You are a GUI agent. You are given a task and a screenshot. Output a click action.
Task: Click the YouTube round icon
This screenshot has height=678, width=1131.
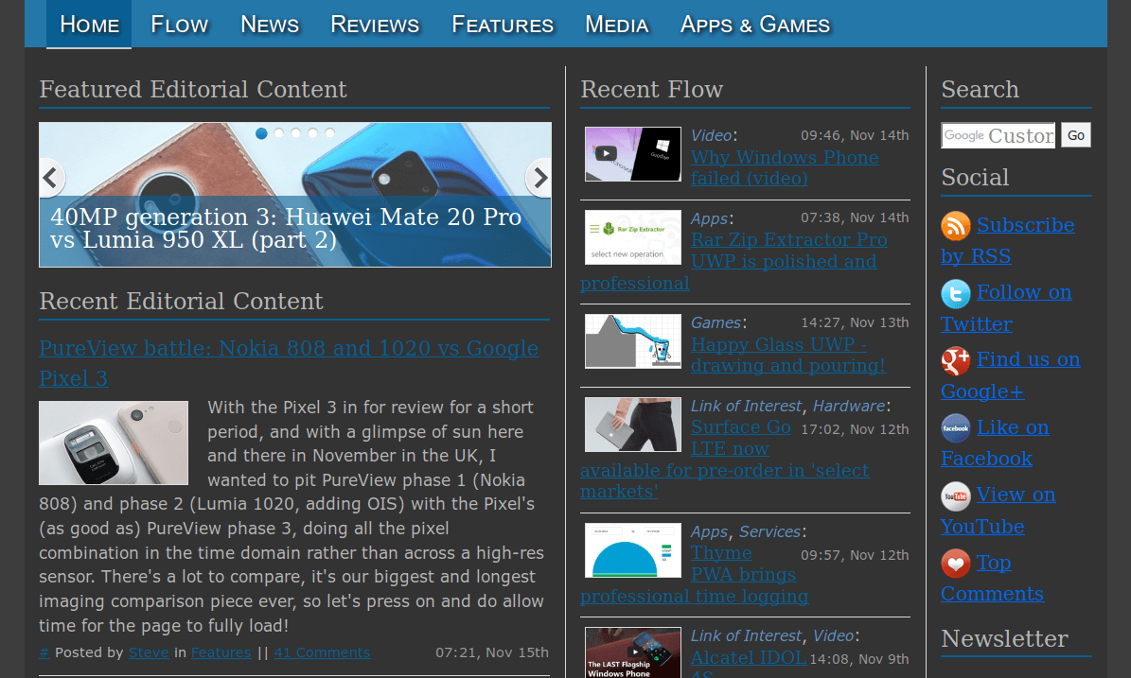tap(956, 495)
